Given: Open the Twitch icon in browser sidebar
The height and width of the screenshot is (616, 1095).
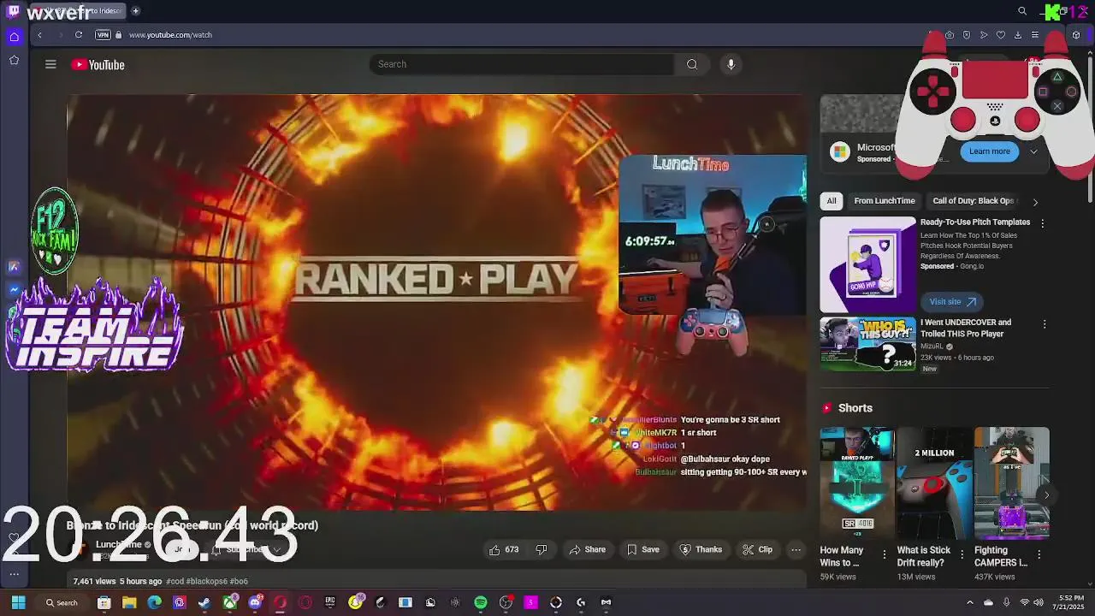Looking at the screenshot, I should [x=14, y=11].
